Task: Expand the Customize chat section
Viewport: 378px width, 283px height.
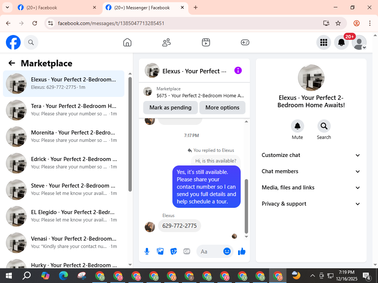Action: coord(311,155)
